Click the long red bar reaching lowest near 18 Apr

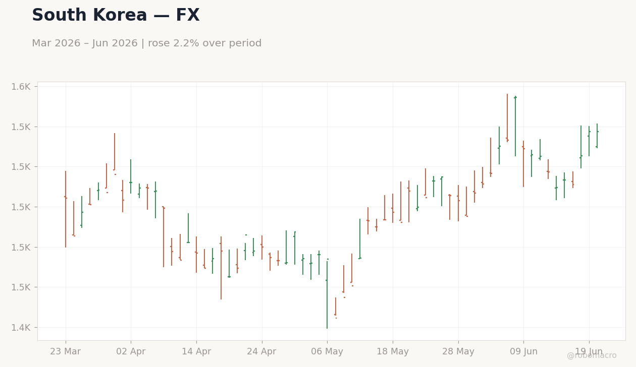[221, 268]
